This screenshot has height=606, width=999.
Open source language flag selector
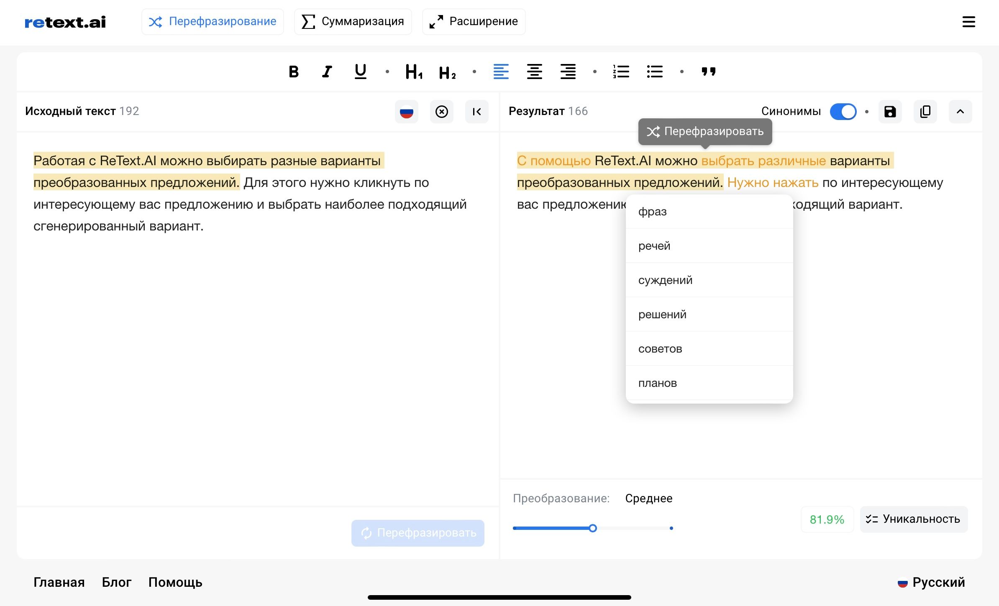(406, 112)
